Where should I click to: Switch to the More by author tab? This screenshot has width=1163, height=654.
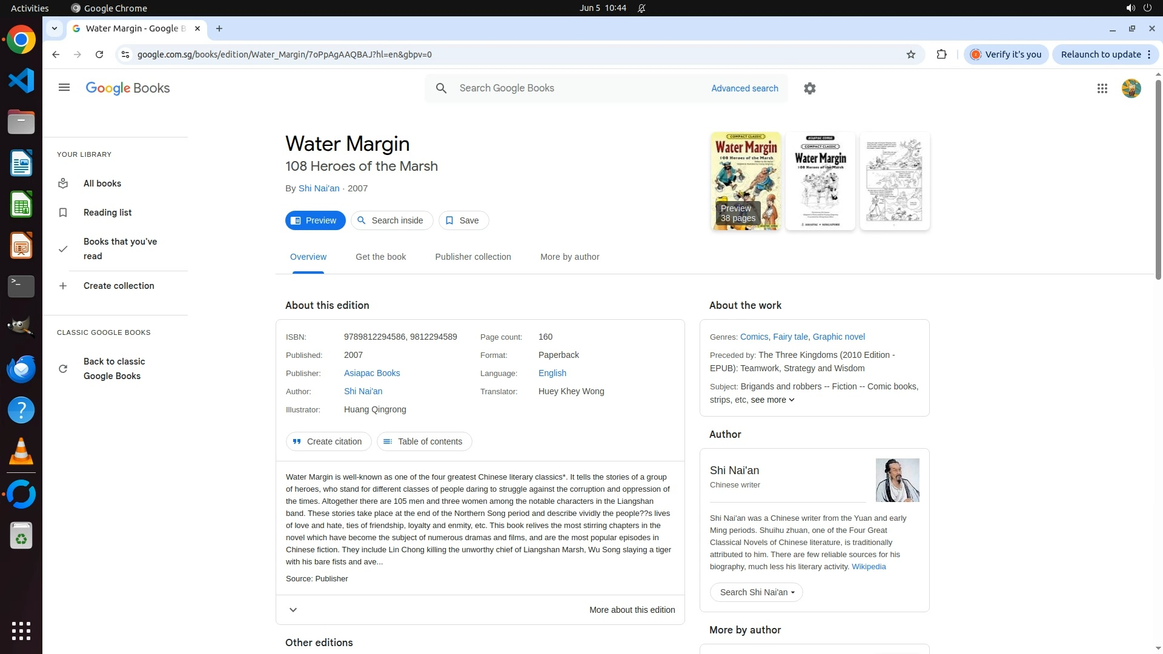point(569,257)
